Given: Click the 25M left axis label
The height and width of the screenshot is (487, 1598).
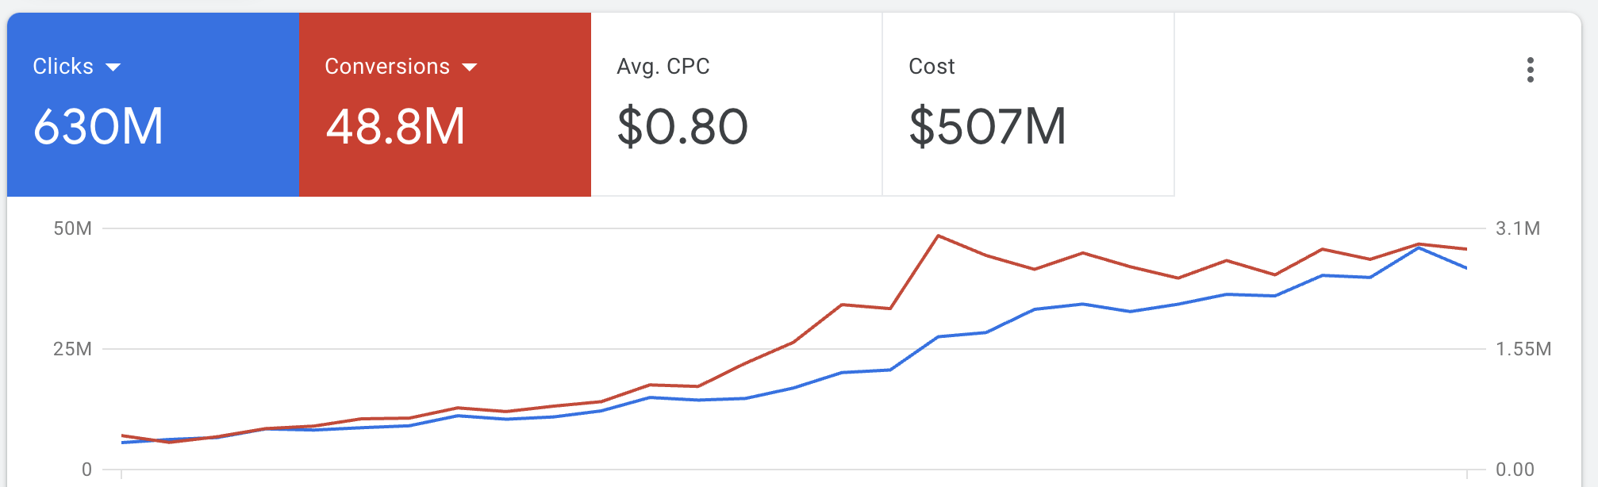Looking at the screenshot, I should click(x=72, y=349).
